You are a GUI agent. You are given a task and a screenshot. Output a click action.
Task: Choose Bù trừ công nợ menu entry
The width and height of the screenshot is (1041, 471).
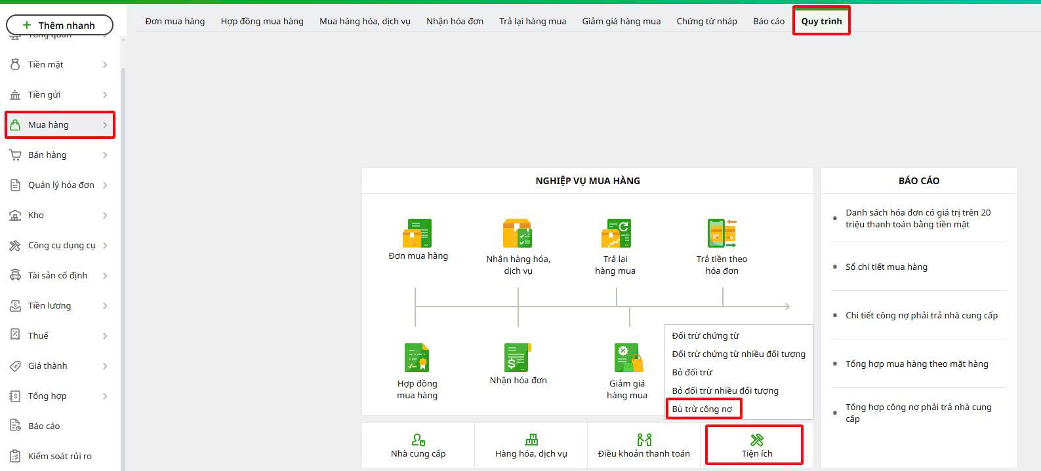pyautogui.click(x=702, y=409)
